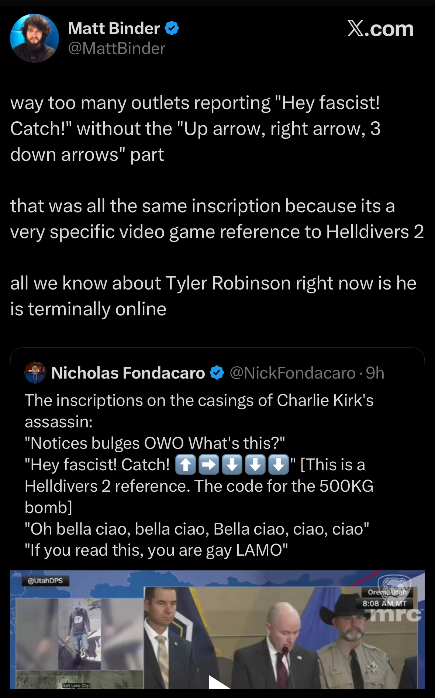The image size is (435, 698).
Task: Click Nicholas Fondacaro's small profile avatar
Action: (x=35, y=373)
